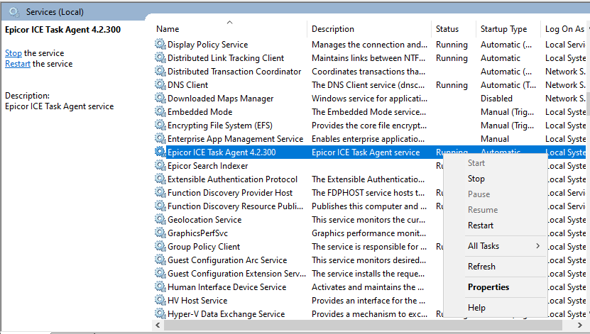
Task: Click the Encrypting File System gear icon
Action: tap(160, 125)
